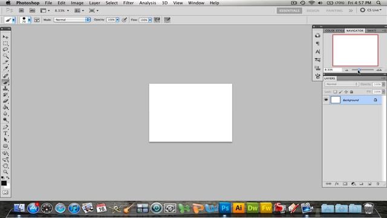387x218 pixels.
Task: Select the Crop tool
Action: [x=5, y=62]
